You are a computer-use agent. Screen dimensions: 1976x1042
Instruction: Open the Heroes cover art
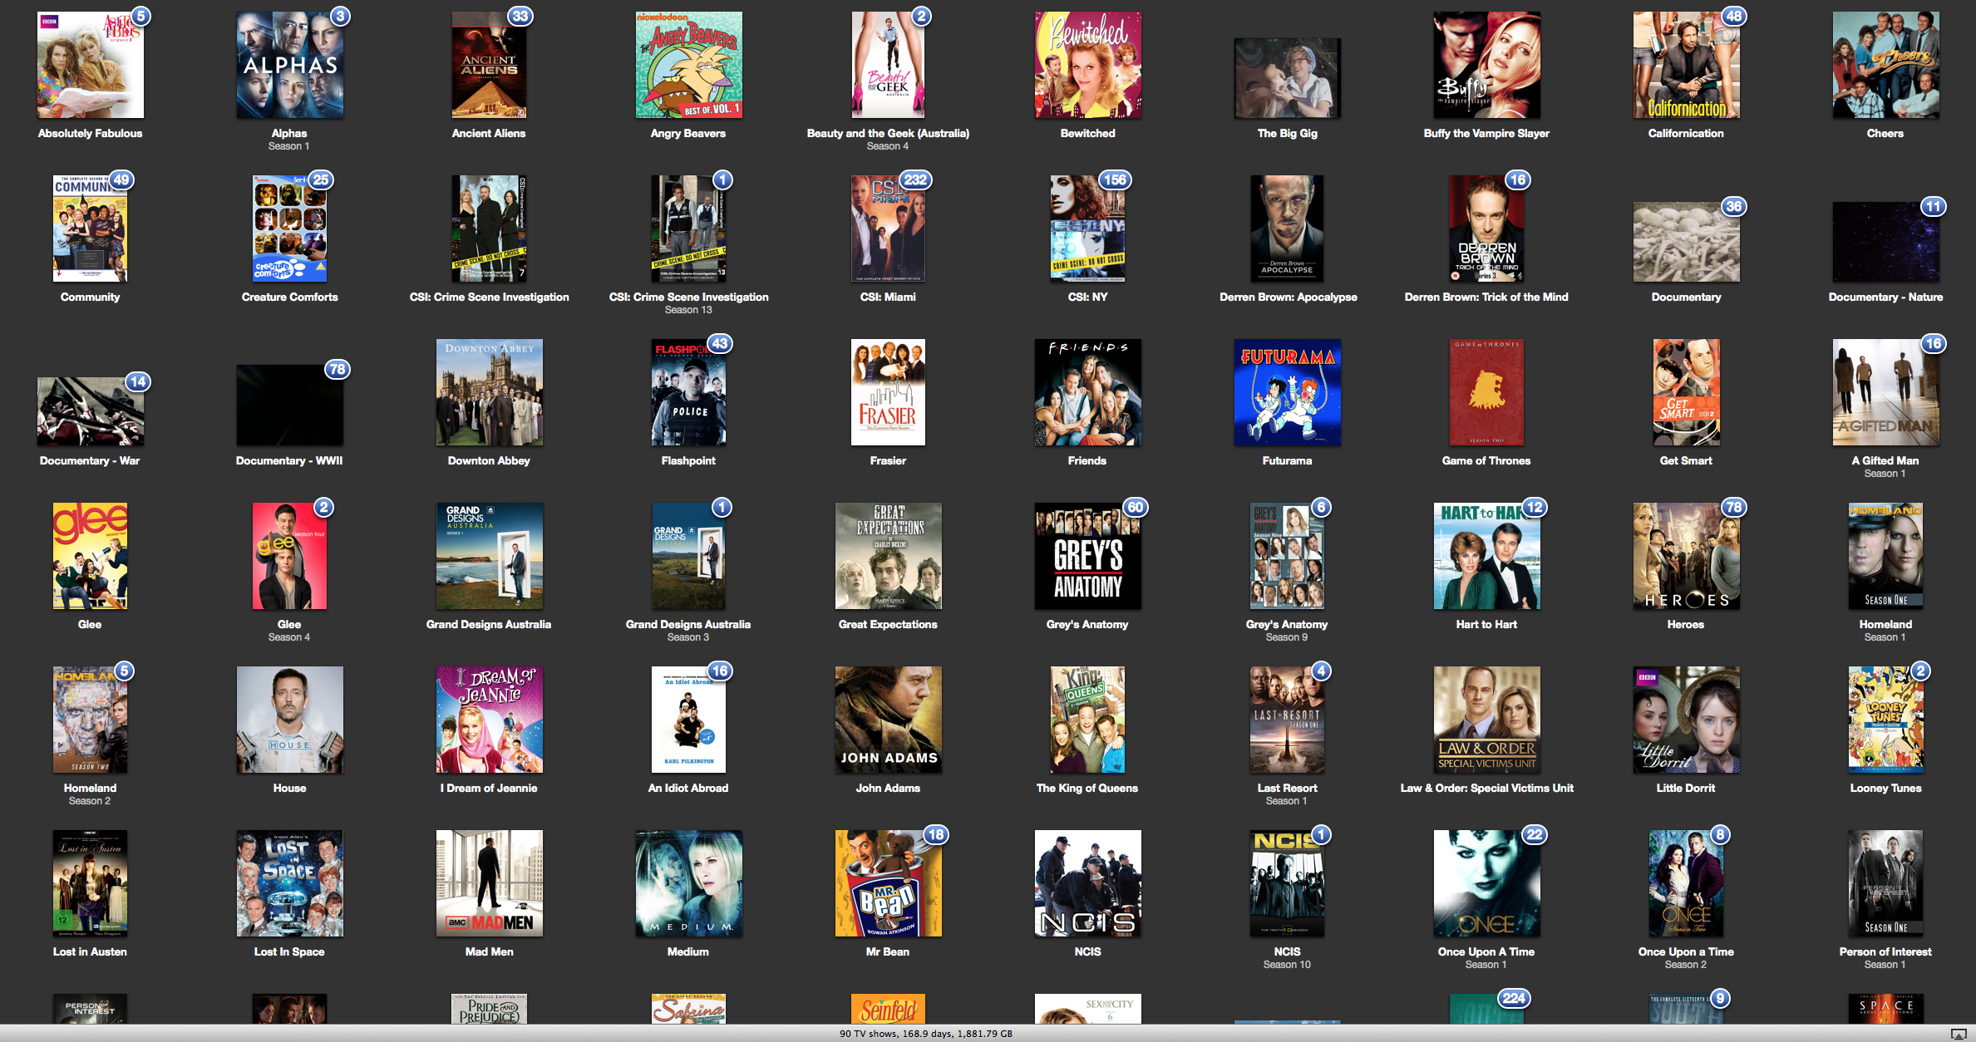tap(1686, 556)
